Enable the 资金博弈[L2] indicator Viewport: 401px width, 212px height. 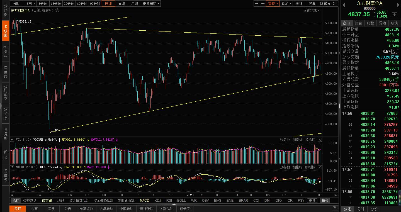tap(79, 201)
